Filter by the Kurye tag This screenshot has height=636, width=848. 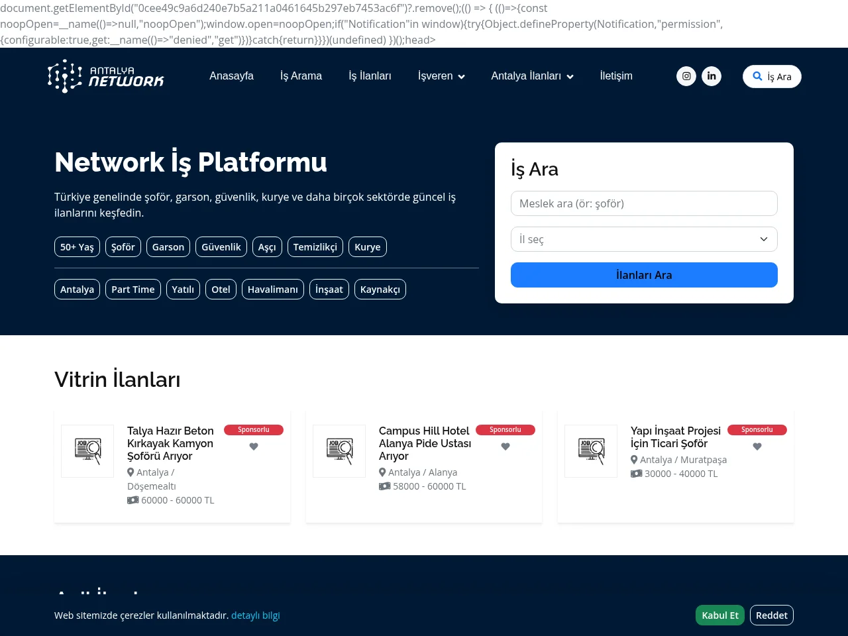tap(368, 247)
